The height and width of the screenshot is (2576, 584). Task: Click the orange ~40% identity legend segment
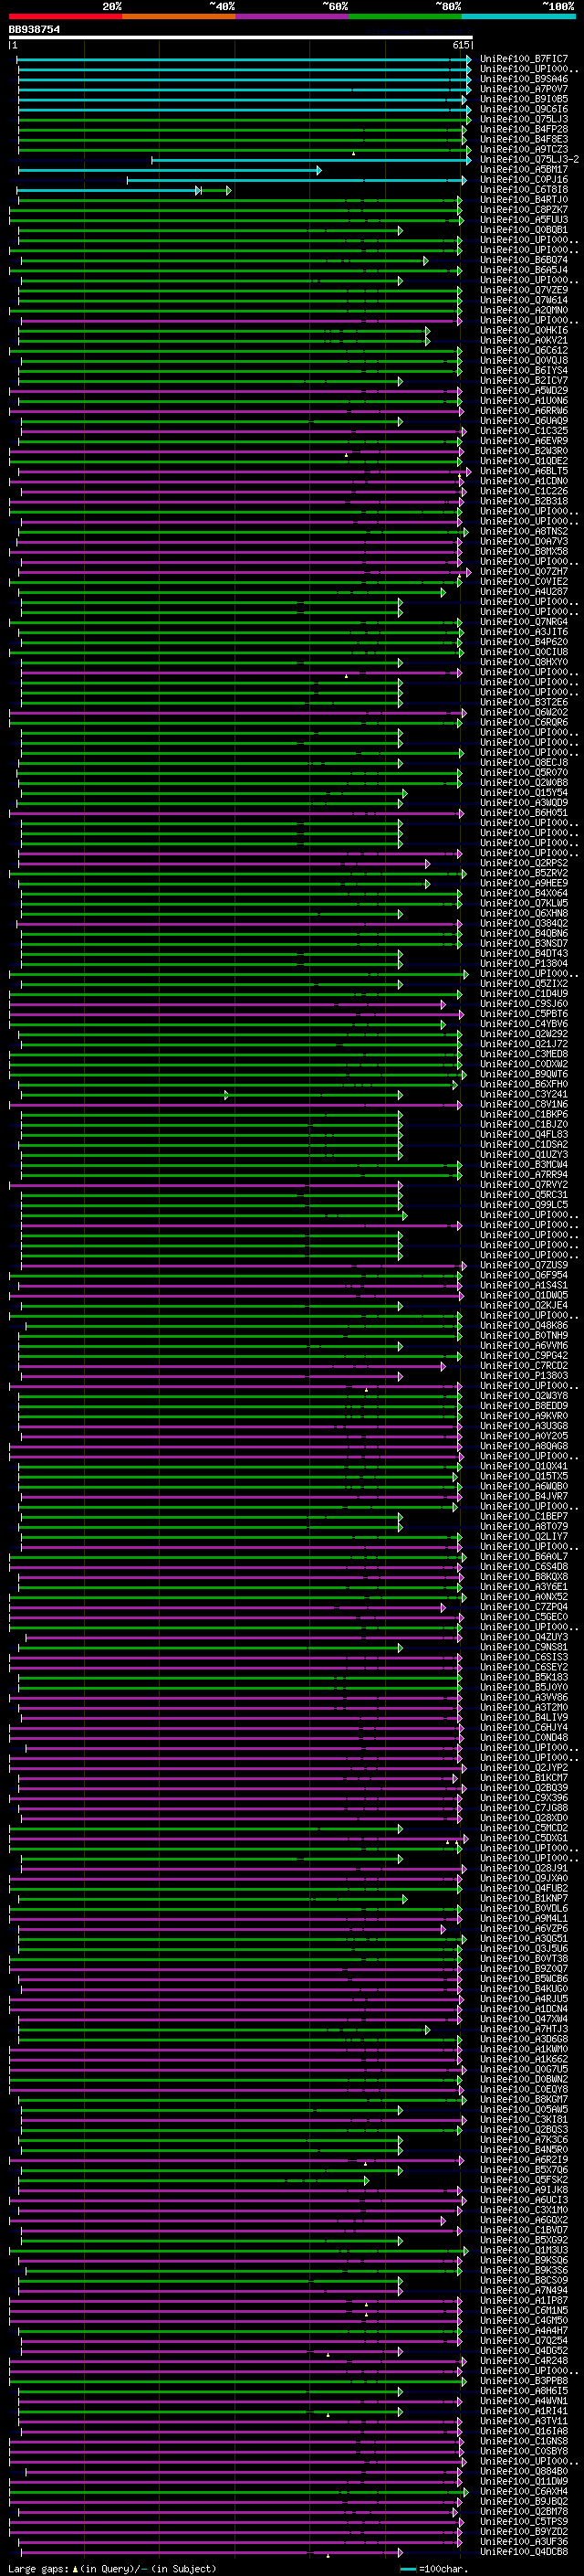[179, 17]
